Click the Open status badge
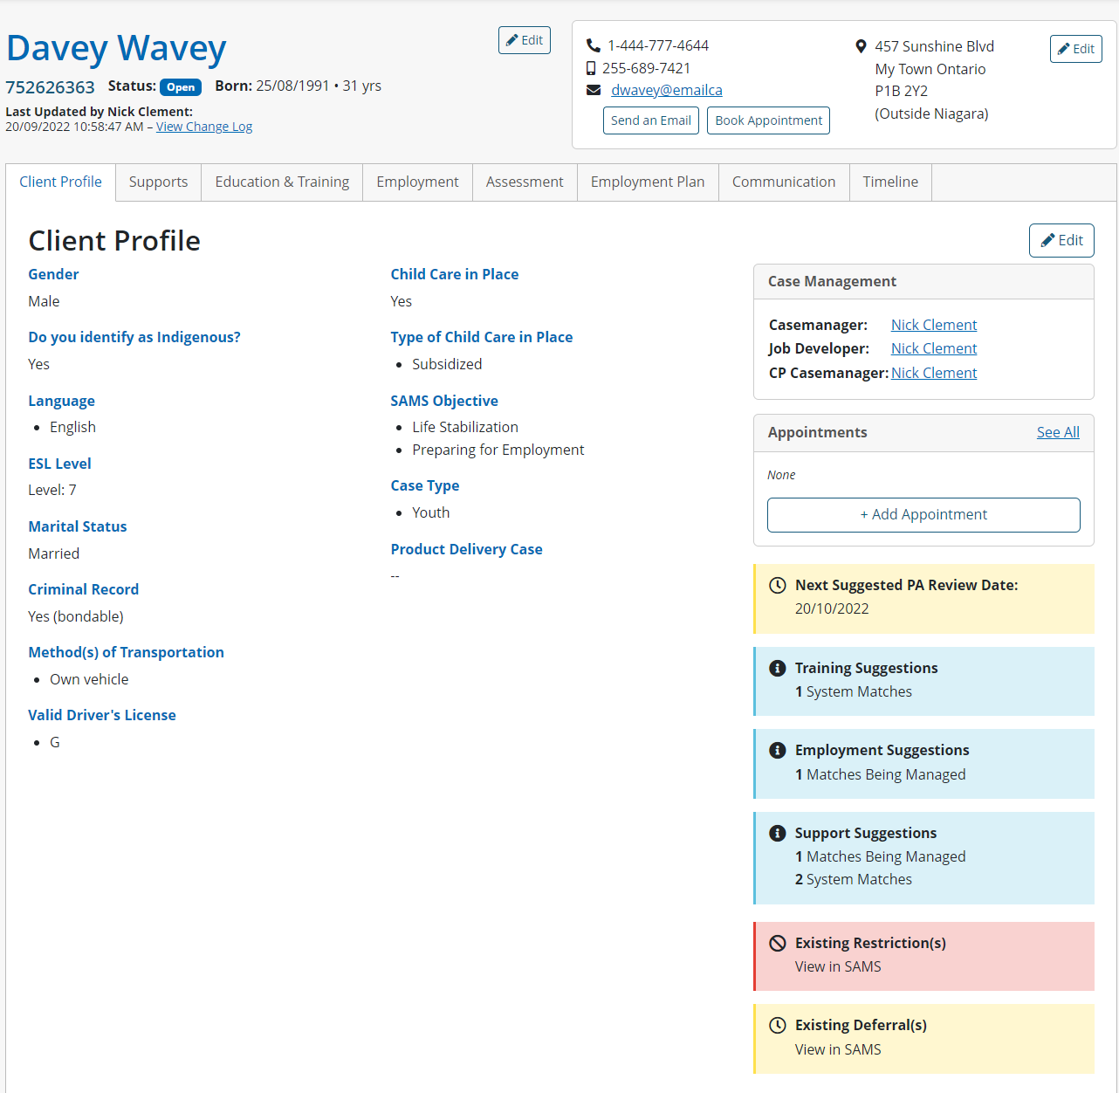 click(181, 87)
